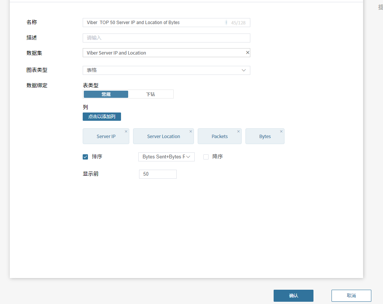Click the chart type dropdown chevron
Viewport: 383px width, 304px height.
click(244, 70)
